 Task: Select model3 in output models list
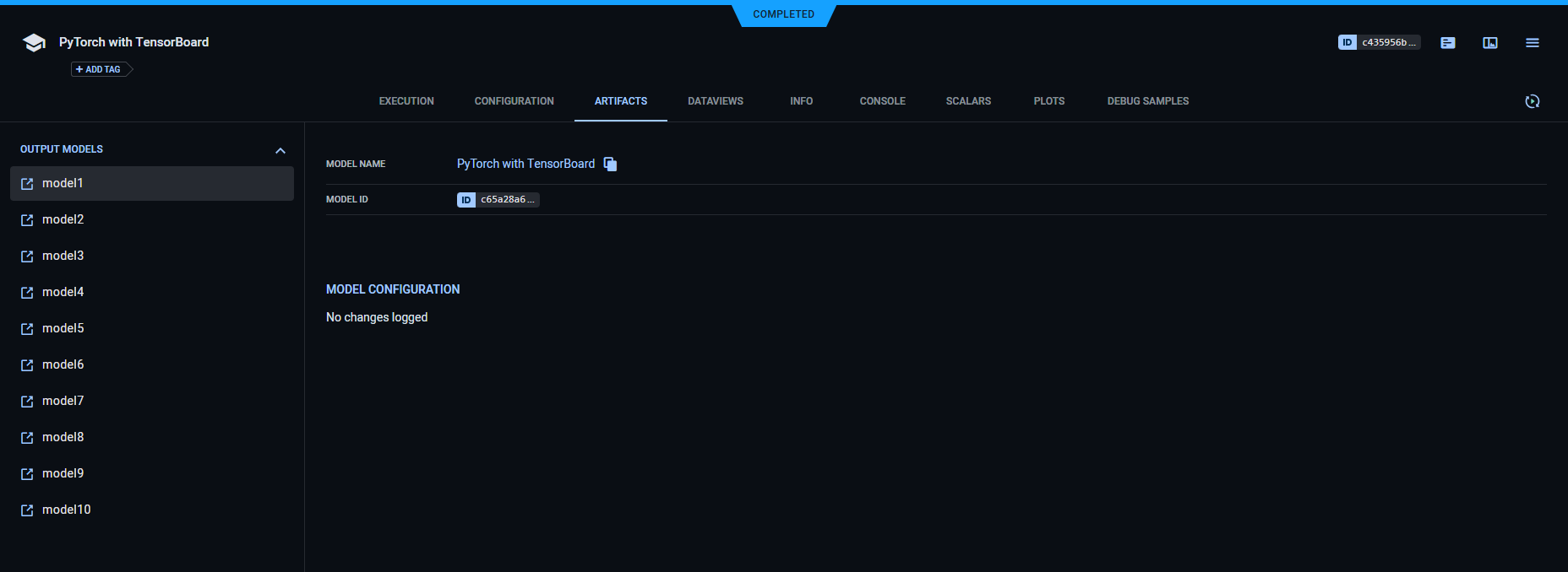click(63, 256)
